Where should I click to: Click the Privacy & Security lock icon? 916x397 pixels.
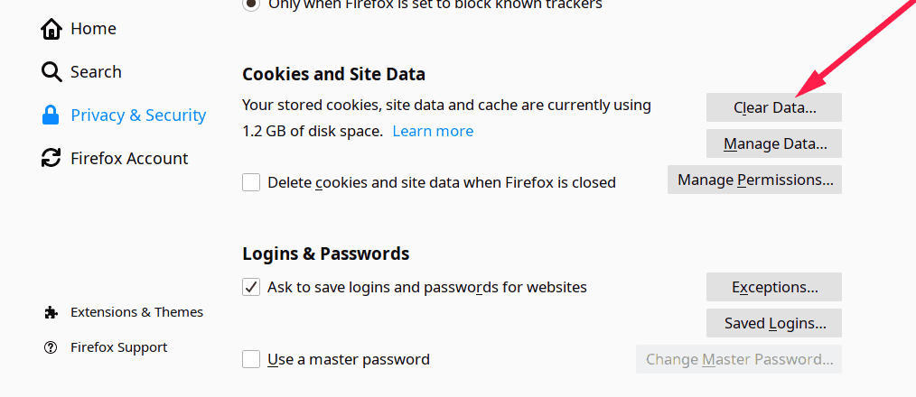(51, 115)
